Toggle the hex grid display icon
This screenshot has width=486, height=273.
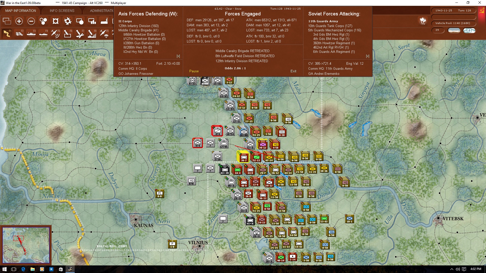(x=43, y=21)
